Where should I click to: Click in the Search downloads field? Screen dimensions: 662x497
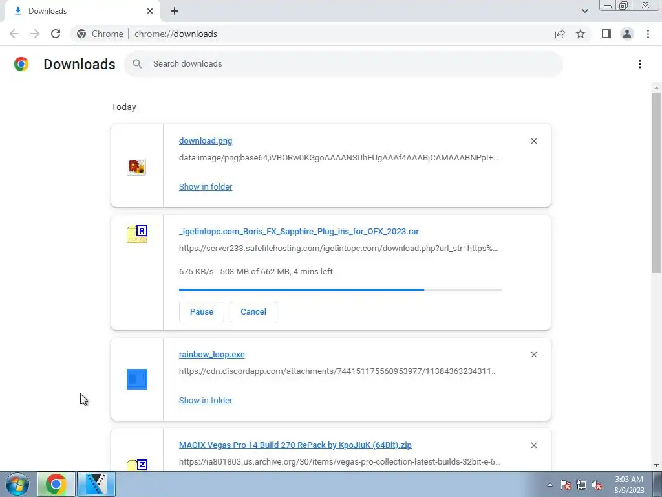343,64
